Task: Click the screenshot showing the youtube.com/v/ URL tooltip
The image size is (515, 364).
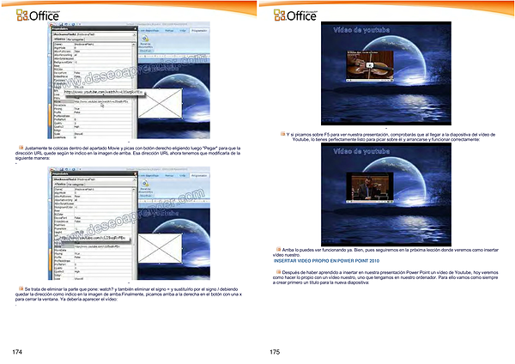Action: click(x=129, y=224)
